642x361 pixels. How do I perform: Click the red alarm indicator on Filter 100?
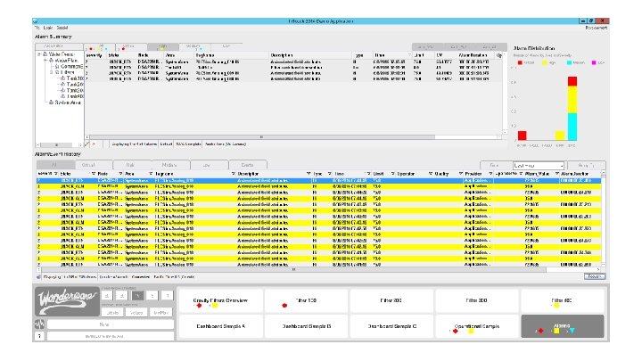pos(284,306)
